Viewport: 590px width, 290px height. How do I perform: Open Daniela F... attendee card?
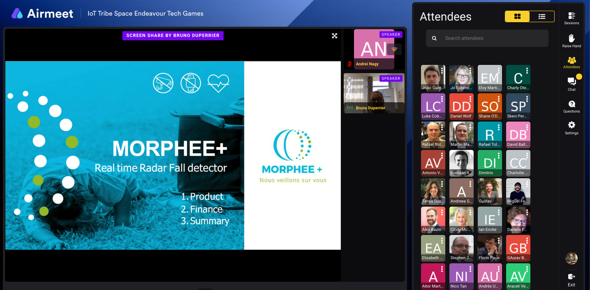pos(518,220)
